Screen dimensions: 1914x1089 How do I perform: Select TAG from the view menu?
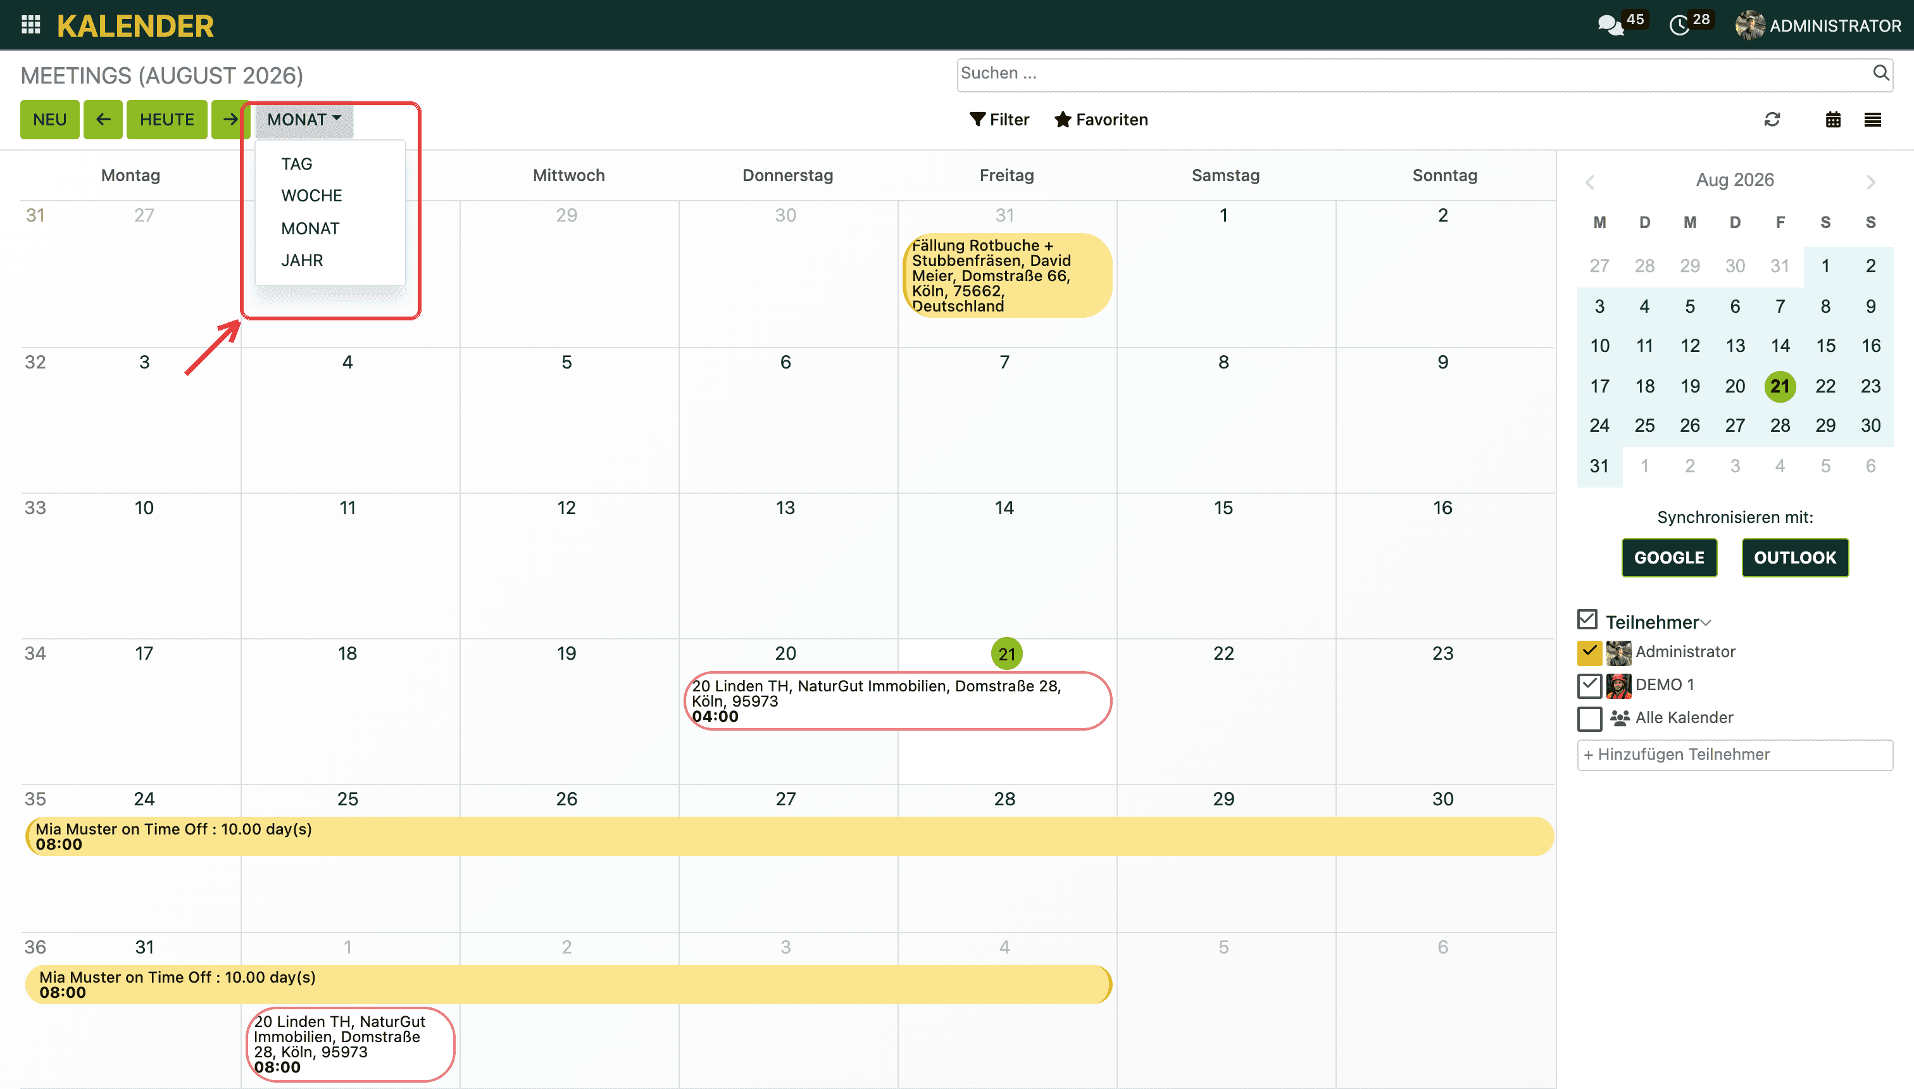coord(297,164)
